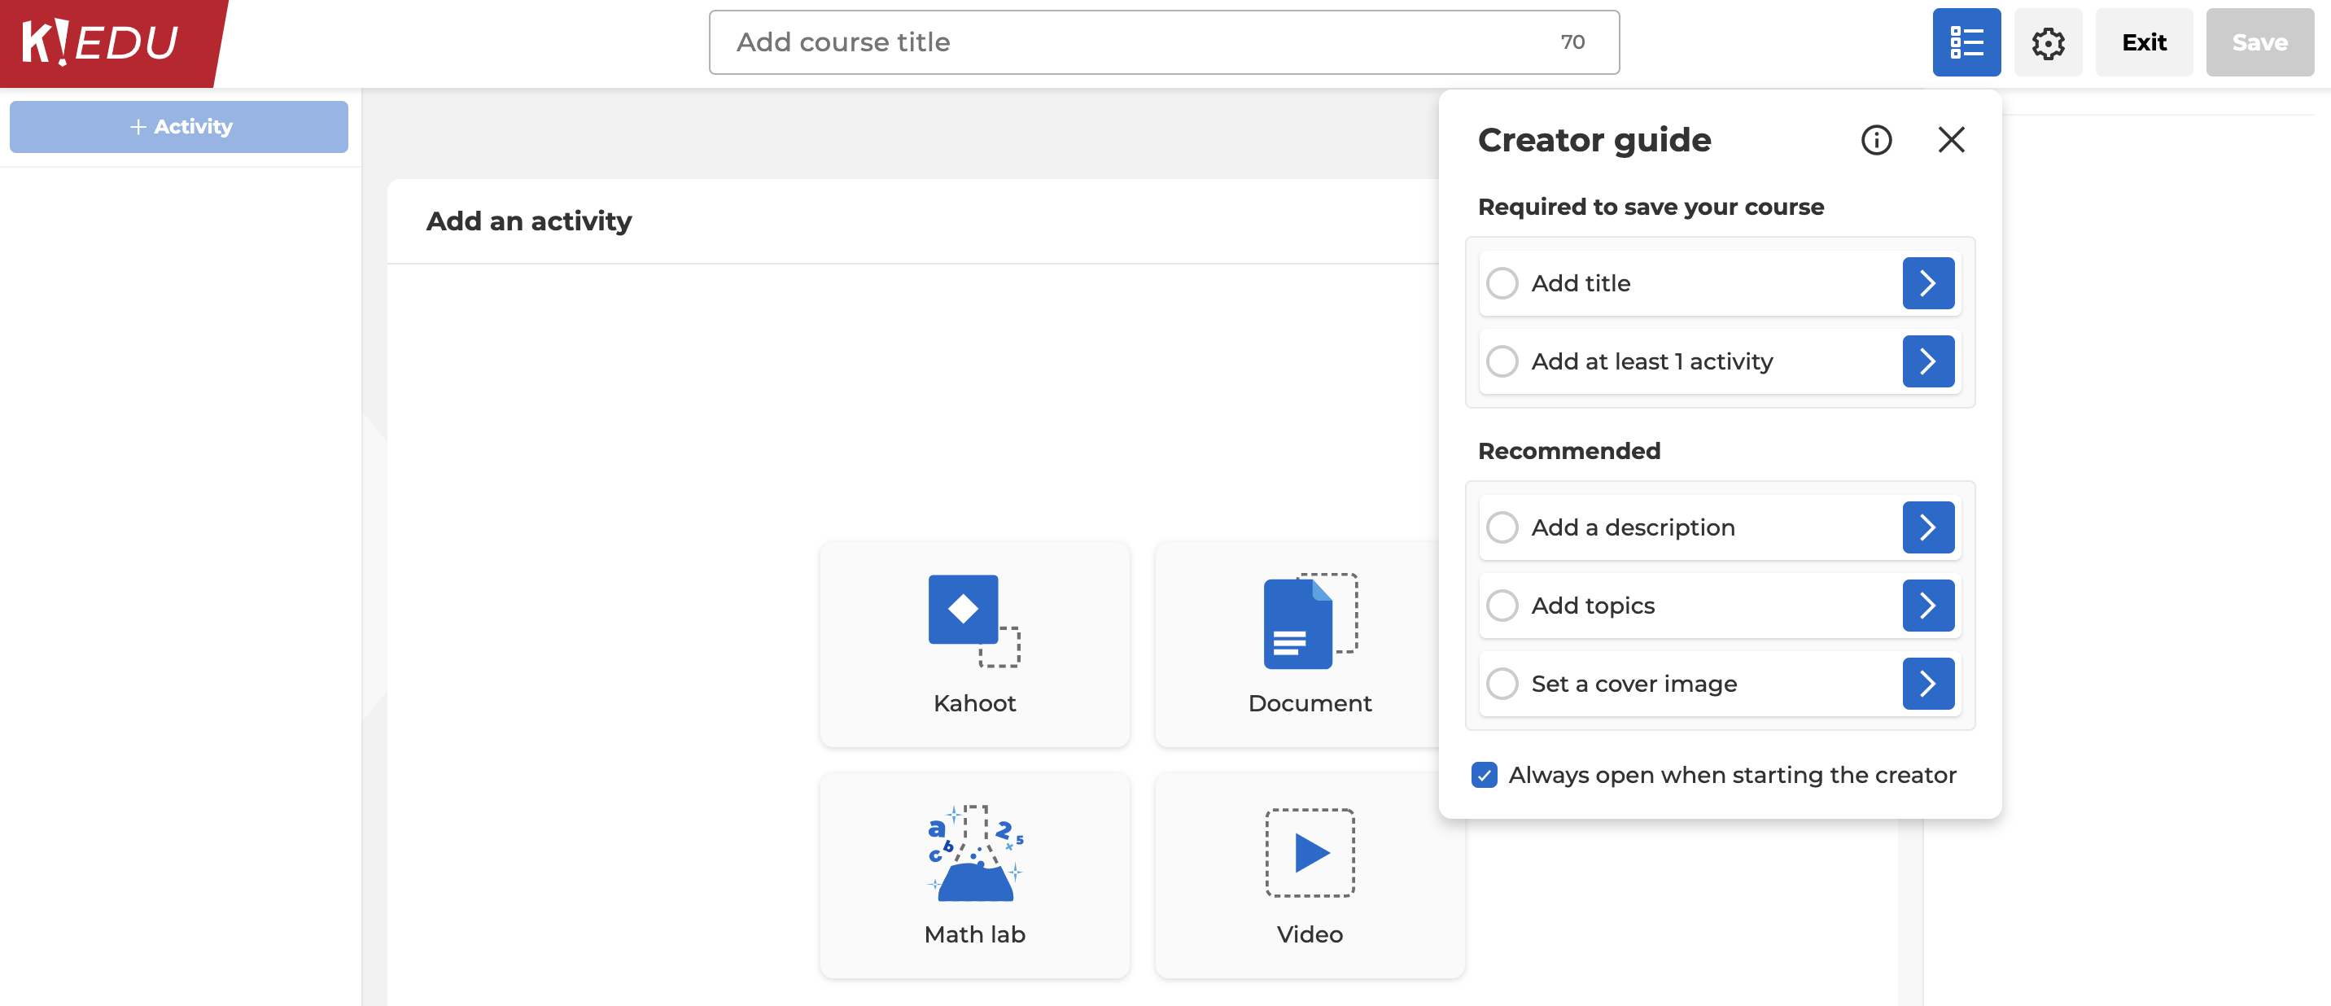The image size is (2331, 1006).
Task: Click the Add course title input field
Action: [1164, 42]
